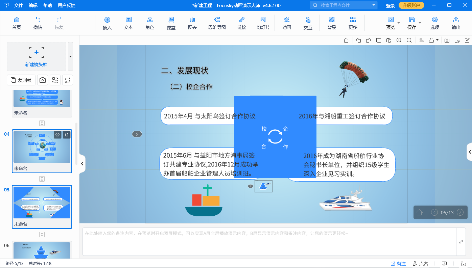The width and height of the screenshot is (472, 268).
Task: Open the dropdown beside 新建镜头帧
Action: (x=70, y=56)
